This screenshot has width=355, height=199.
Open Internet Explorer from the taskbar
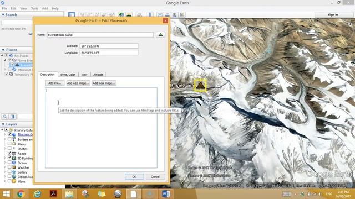coord(37,194)
